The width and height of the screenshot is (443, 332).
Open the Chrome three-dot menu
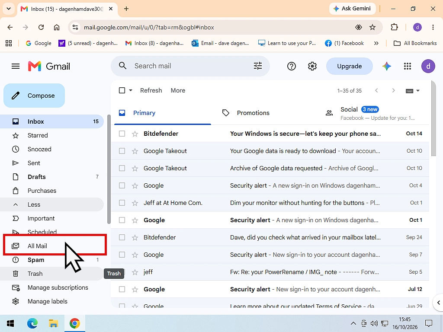(433, 27)
